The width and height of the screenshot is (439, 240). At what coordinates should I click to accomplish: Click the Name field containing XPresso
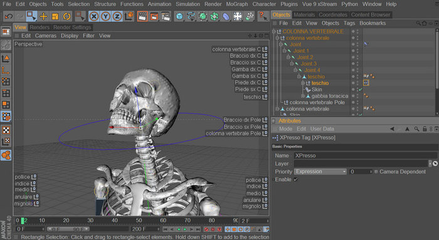point(366,156)
